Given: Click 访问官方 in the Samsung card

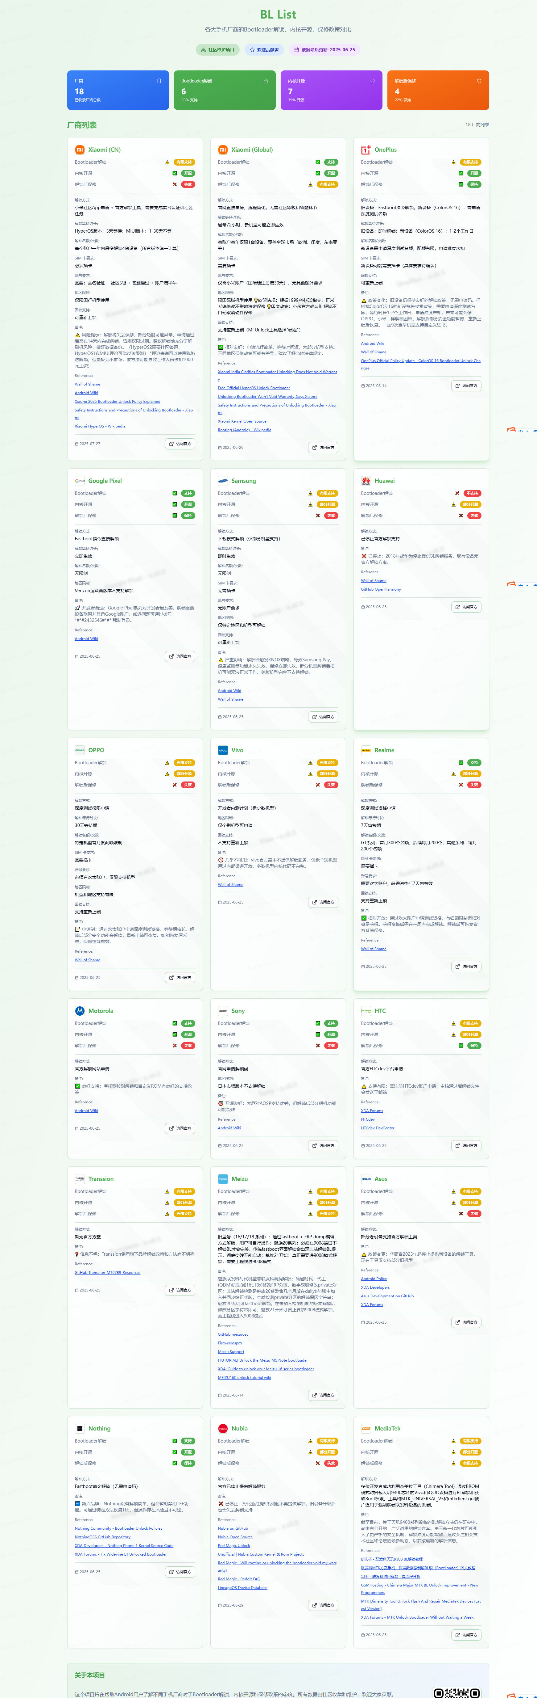Looking at the screenshot, I should pos(323,717).
